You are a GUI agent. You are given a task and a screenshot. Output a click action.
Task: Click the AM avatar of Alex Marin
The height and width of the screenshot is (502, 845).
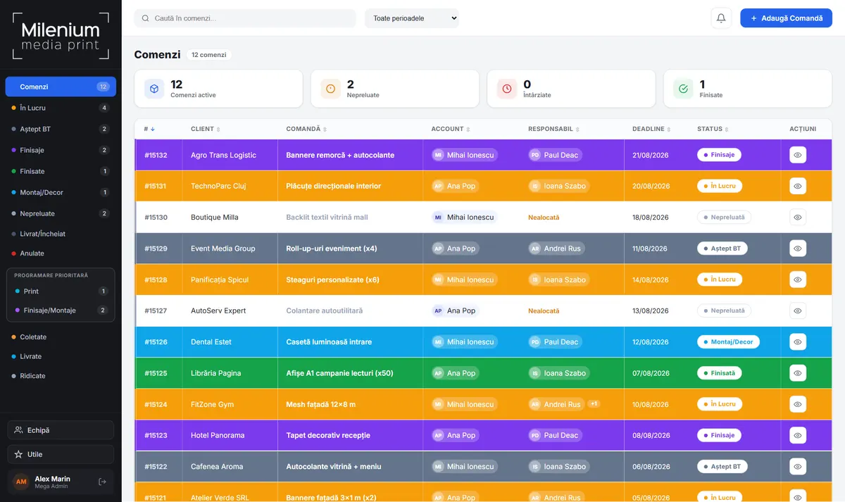21,482
